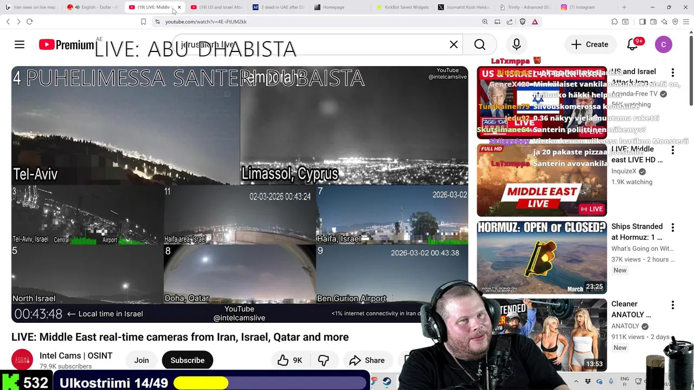Open YouTube notifications bell
This screenshot has height=390, width=694.
point(632,44)
